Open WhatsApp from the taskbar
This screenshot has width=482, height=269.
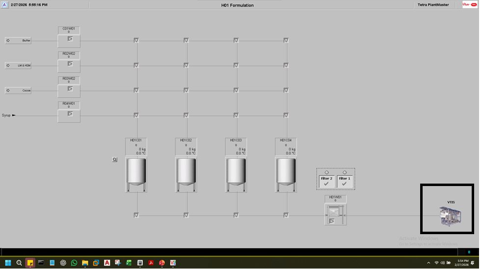(x=74, y=263)
